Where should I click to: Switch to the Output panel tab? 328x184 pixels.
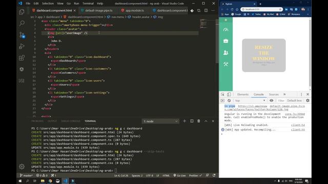pos(52,121)
